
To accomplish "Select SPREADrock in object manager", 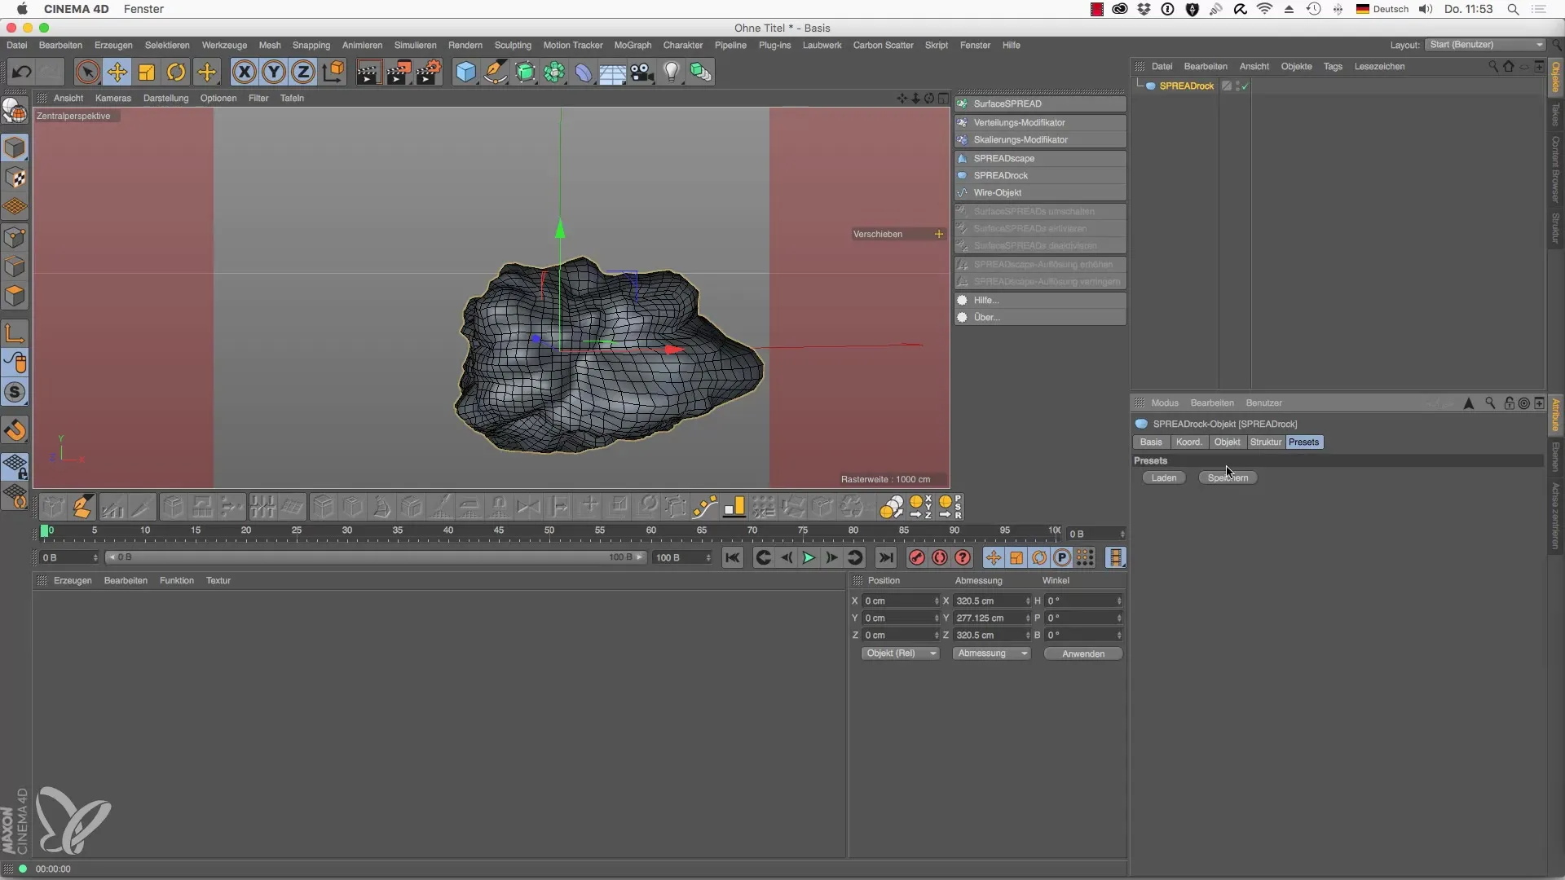I will coord(1186,86).
